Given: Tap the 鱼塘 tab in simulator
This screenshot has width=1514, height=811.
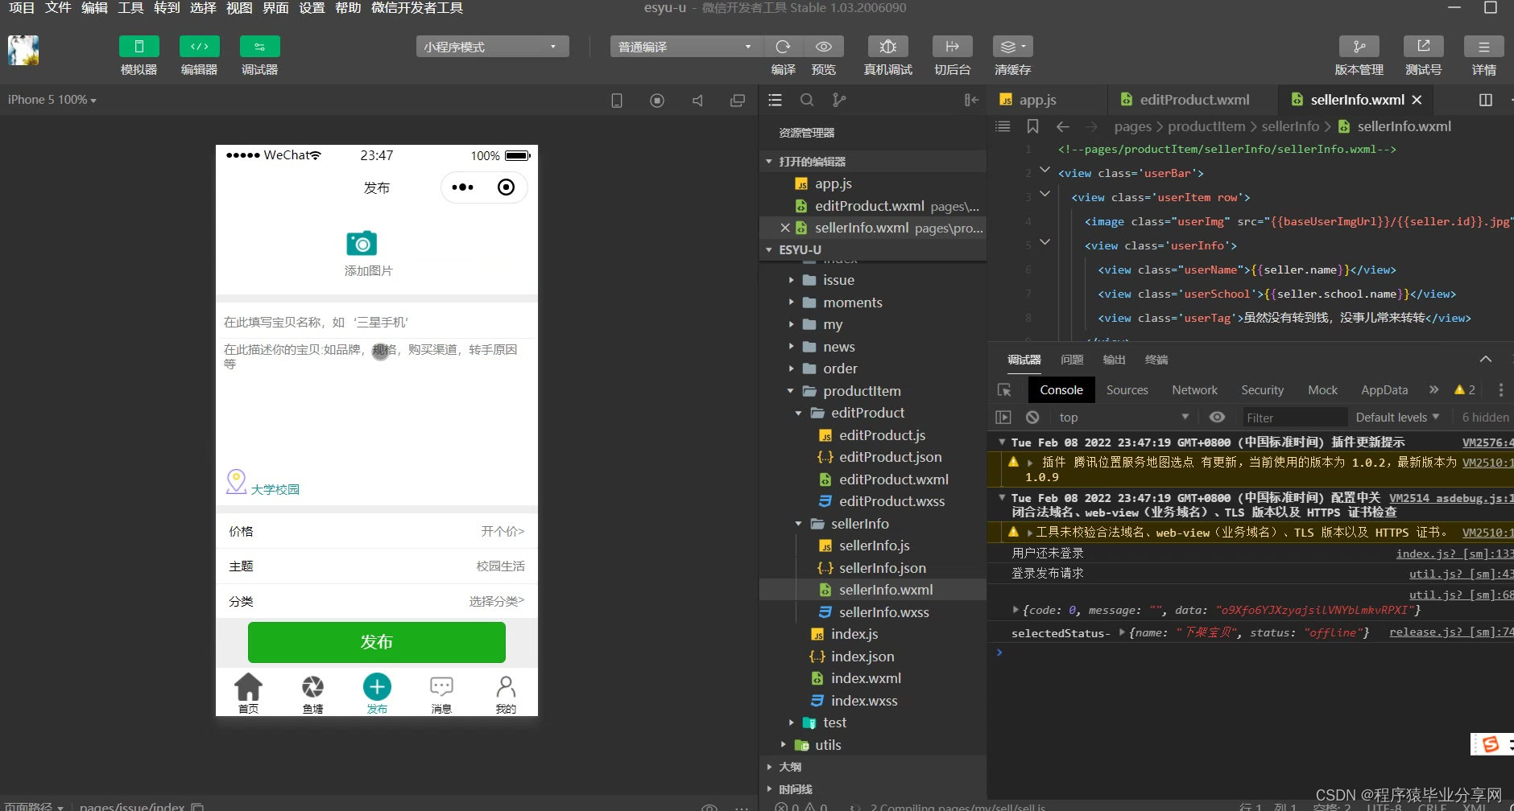Looking at the screenshot, I should (x=312, y=693).
